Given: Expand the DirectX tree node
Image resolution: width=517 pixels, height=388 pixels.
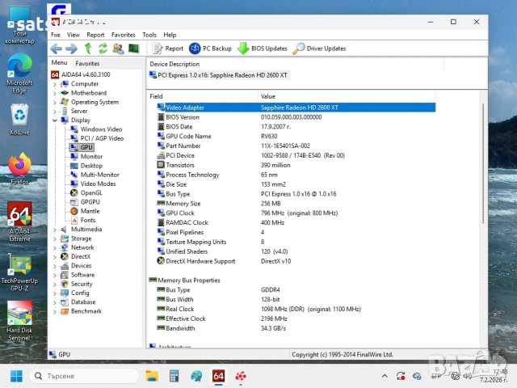Looking at the screenshot, I should [55, 257].
